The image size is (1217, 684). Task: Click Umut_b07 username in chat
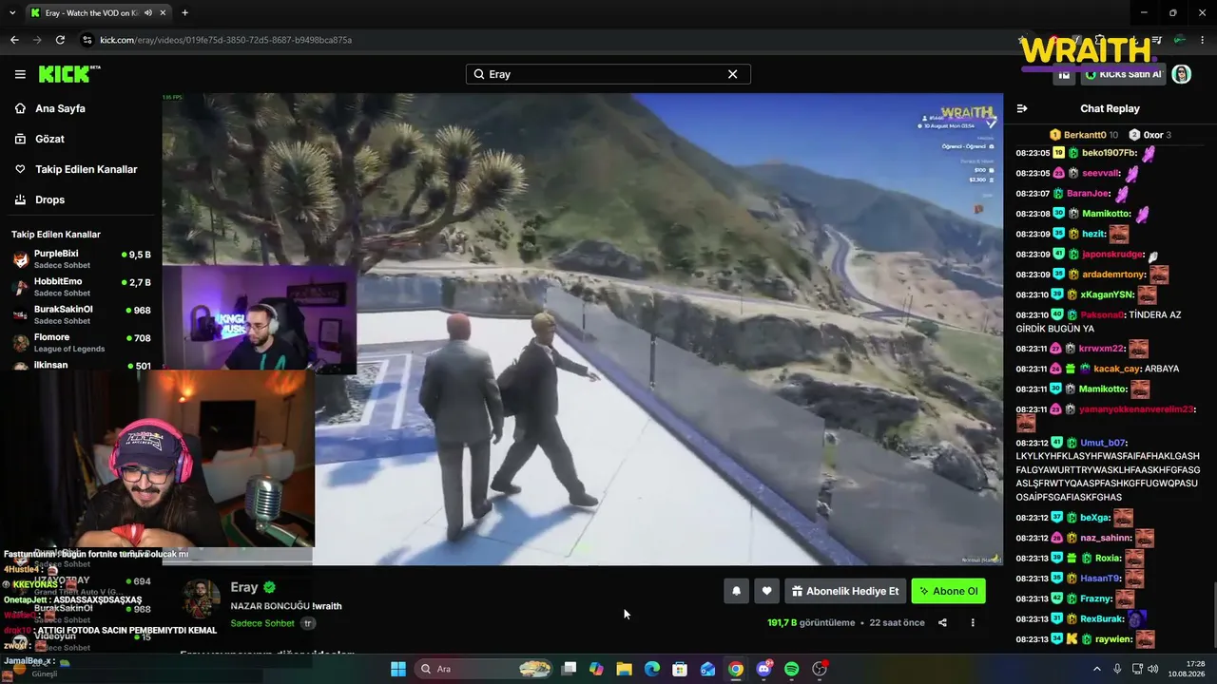[1103, 443]
